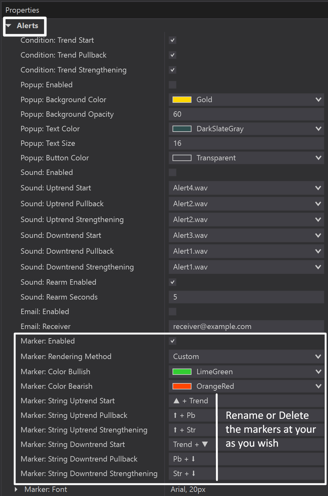Expand the Marker: Font property arrow
This screenshot has width=328, height=496.
click(16, 489)
